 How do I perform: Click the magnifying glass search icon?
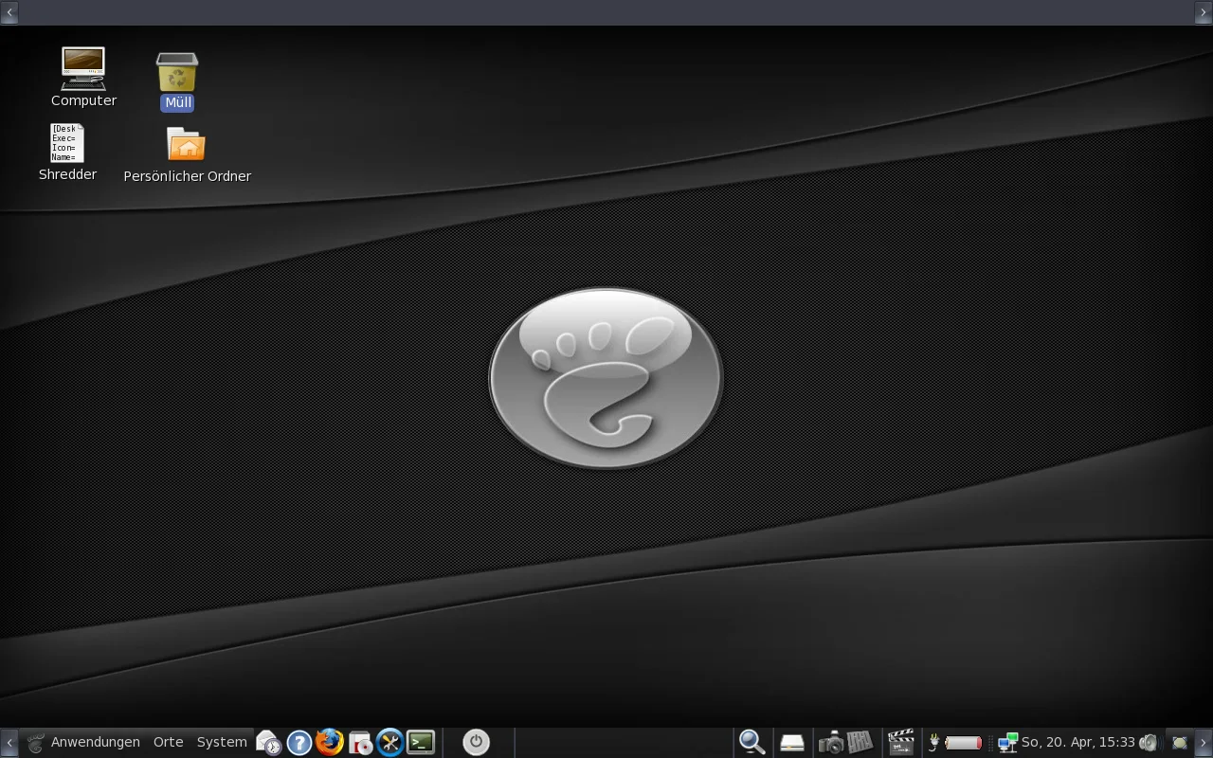[751, 742]
